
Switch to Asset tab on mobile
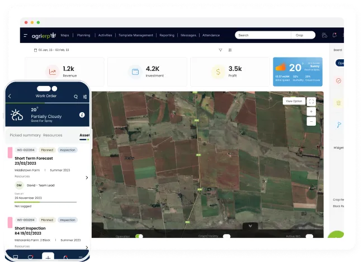click(84, 135)
